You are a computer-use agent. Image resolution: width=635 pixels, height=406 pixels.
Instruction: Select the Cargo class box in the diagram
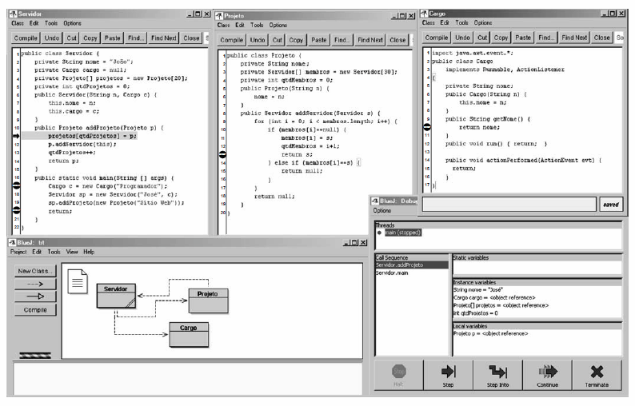tap(189, 335)
